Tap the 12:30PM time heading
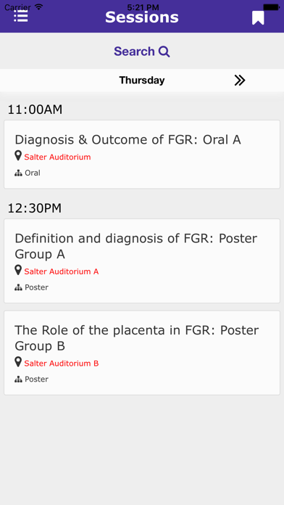284x505 pixels. 35,208
